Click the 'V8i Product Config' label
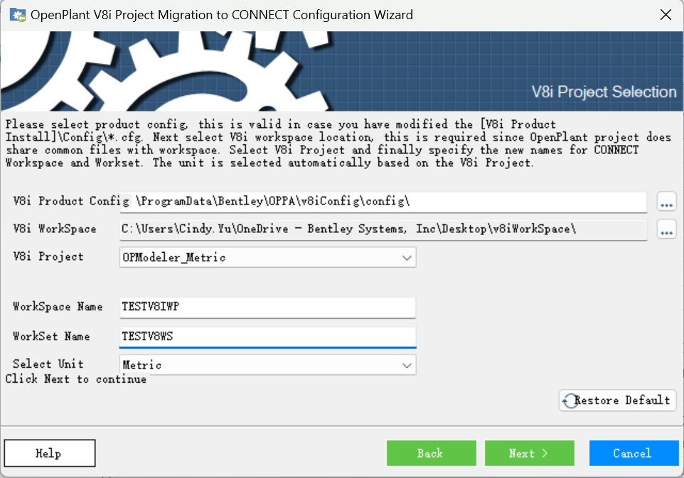 [71, 201]
